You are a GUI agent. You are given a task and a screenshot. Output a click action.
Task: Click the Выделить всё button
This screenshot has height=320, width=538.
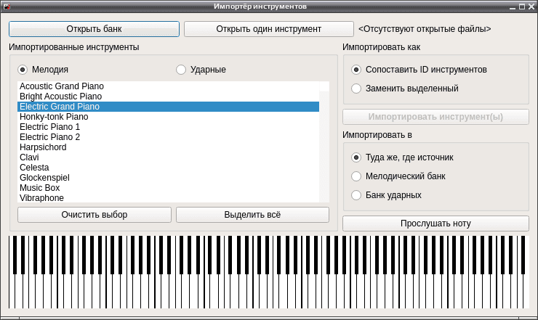click(252, 215)
